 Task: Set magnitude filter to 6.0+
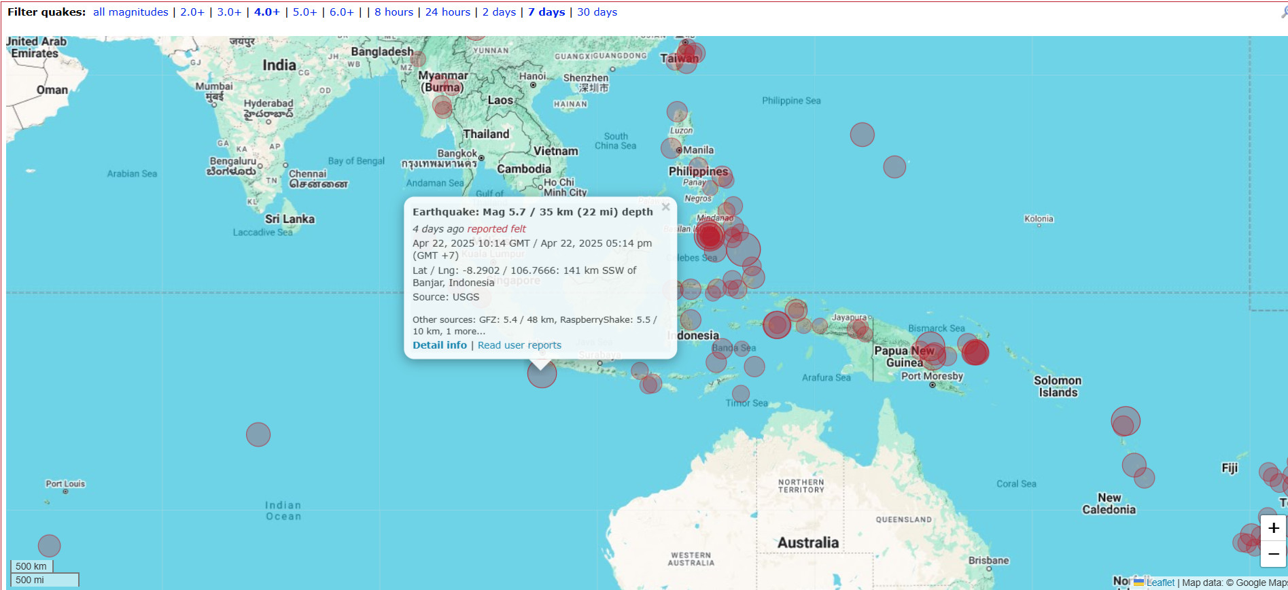click(x=341, y=12)
